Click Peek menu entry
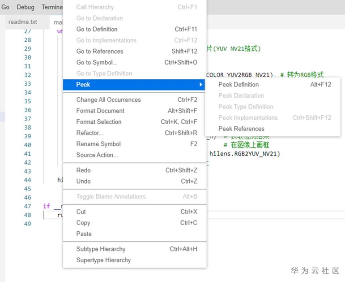 click(x=134, y=84)
